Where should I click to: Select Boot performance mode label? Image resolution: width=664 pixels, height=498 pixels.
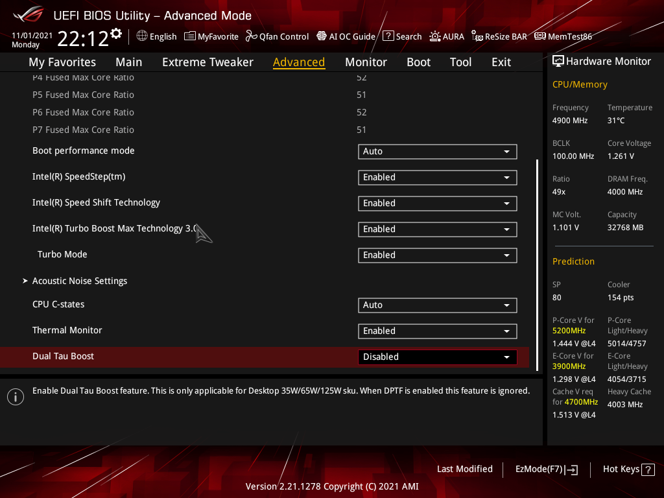coord(84,150)
